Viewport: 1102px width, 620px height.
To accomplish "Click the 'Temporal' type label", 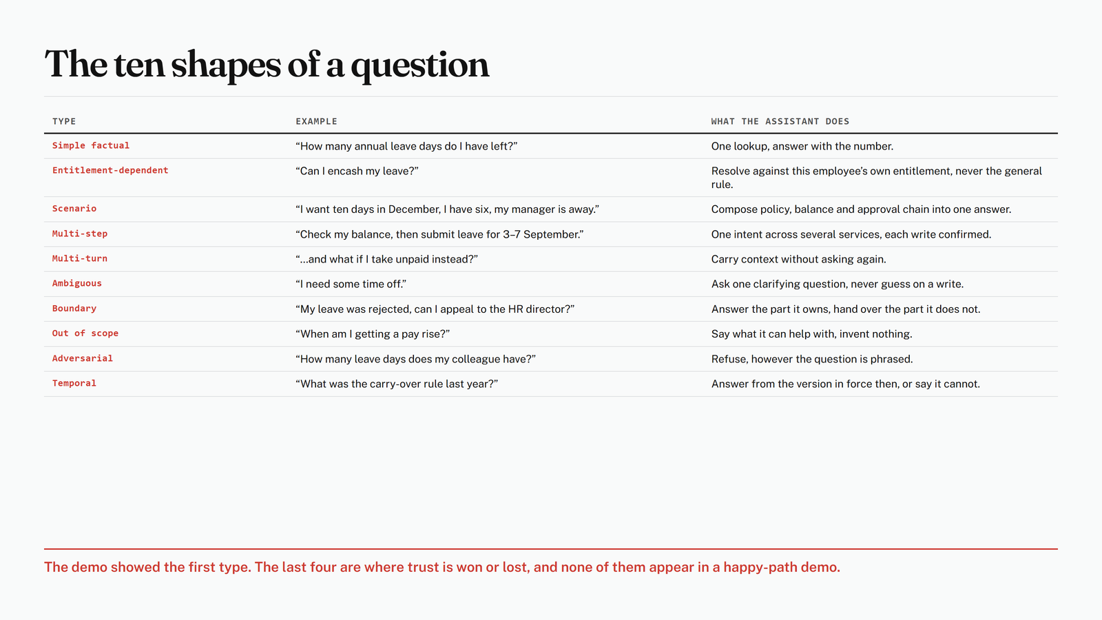I will point(74,383).
